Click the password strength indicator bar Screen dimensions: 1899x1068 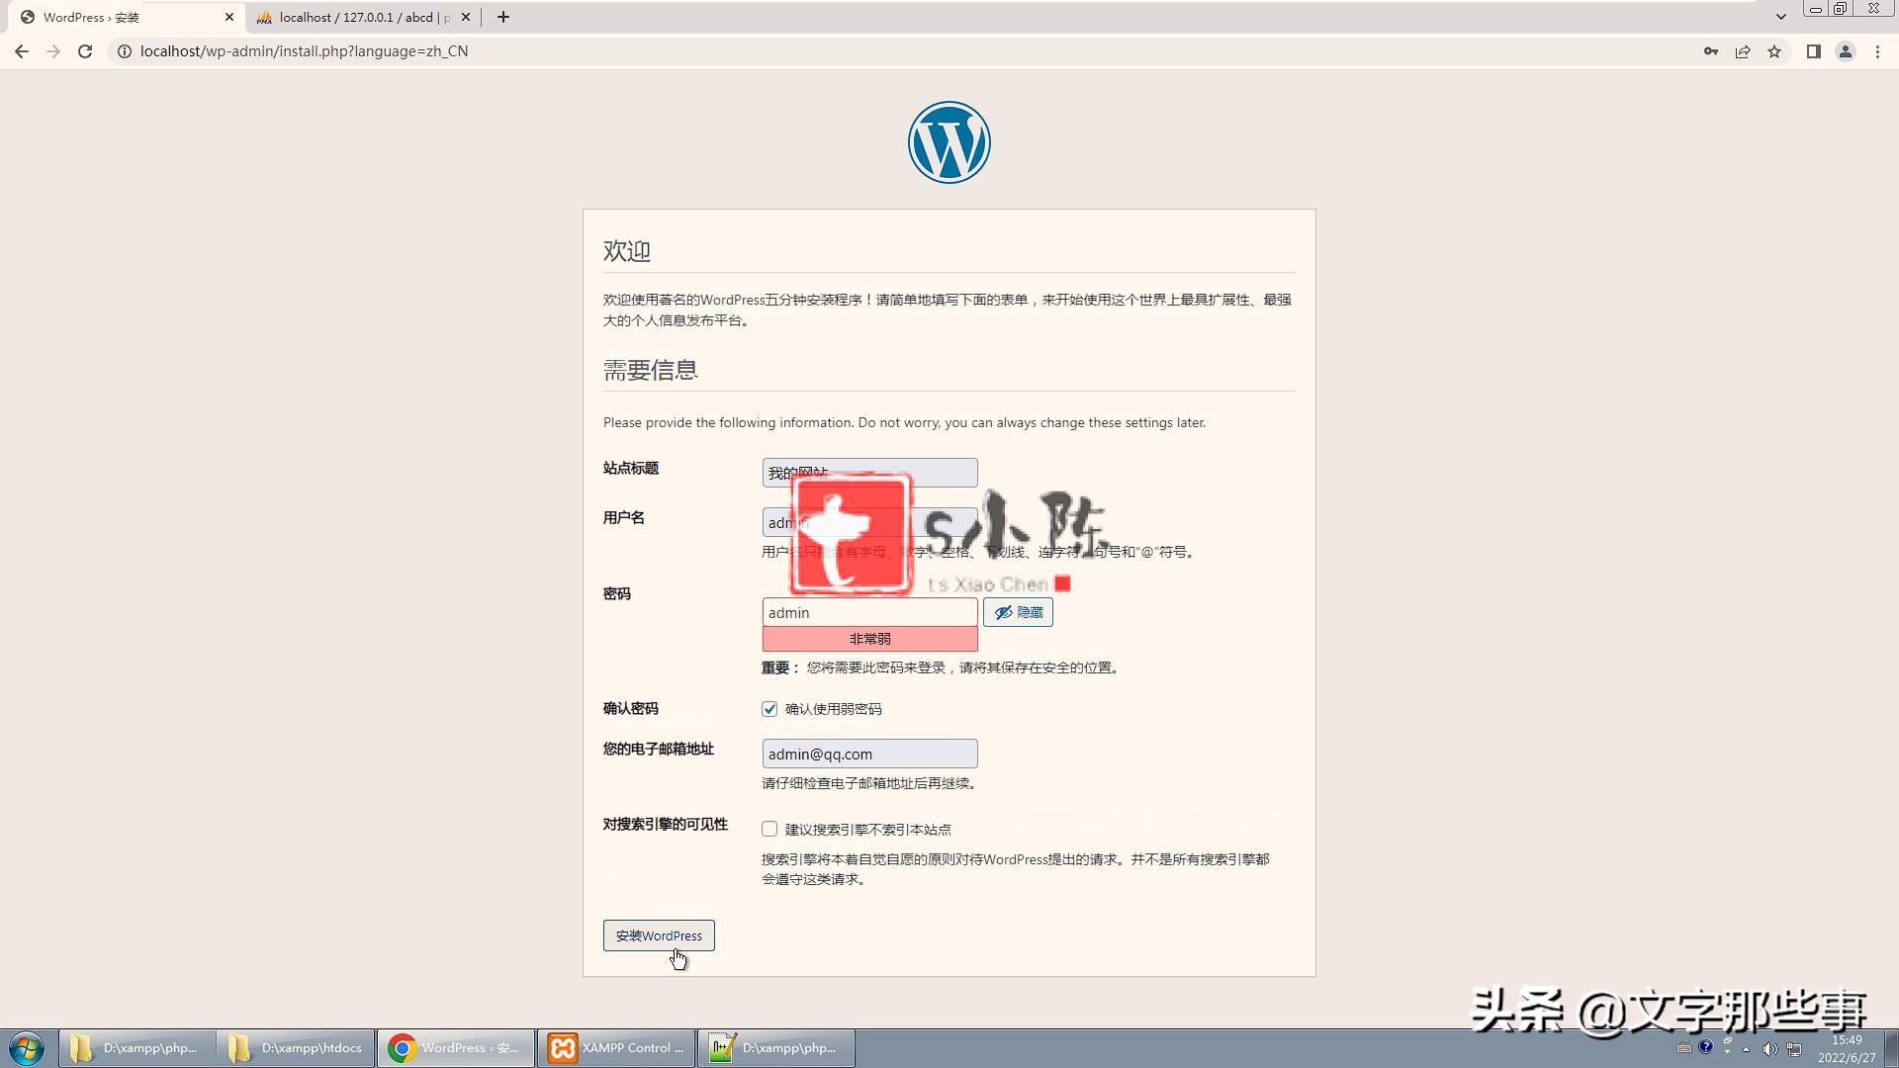click(869, 639)
